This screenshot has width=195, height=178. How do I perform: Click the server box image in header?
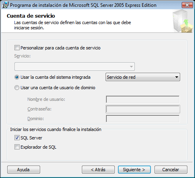pyautogui.click(x=183, y=21)
